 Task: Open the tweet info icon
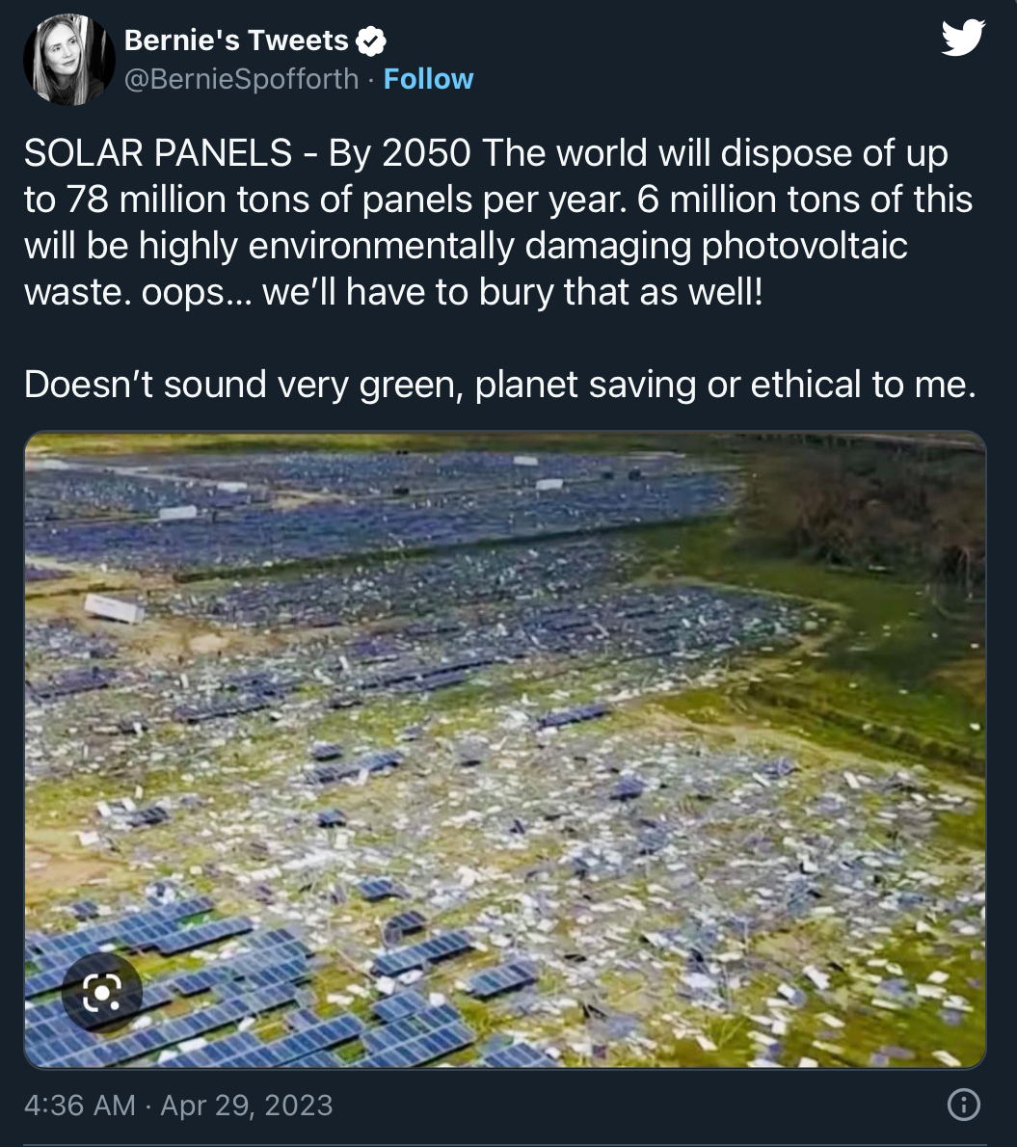964,1105
